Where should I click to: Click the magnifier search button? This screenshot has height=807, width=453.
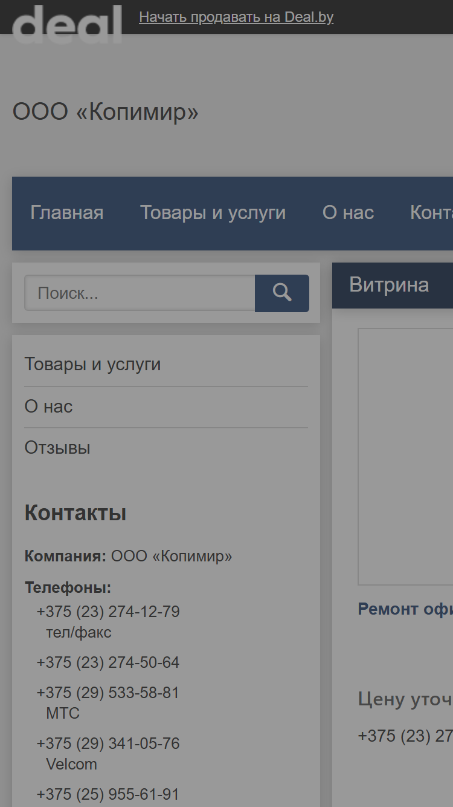click(x=282, y=293)
